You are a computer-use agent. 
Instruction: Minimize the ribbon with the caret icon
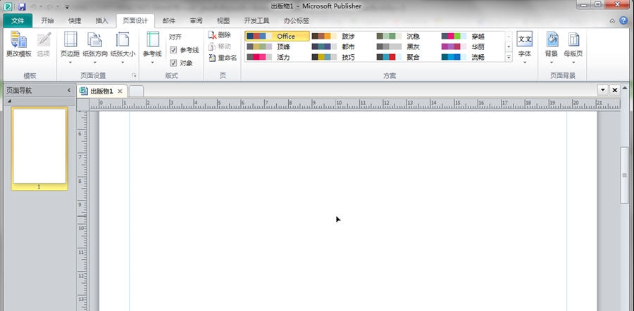point(613,20)
